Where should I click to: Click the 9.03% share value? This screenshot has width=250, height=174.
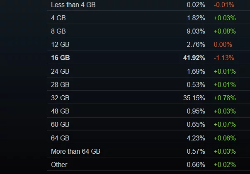pyautogui.click(x=196, y=31)
